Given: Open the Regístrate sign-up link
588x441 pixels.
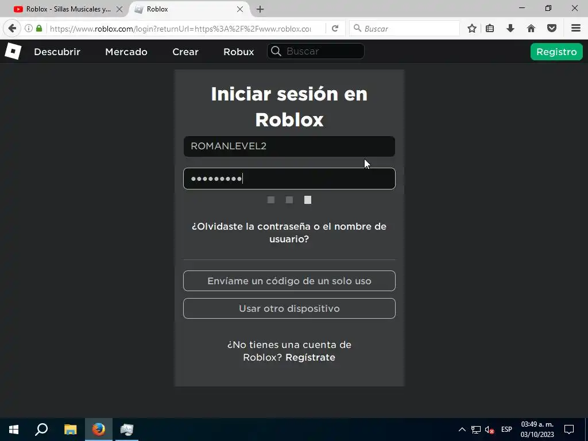Looking at the screenshot, I should click(310, 357).
